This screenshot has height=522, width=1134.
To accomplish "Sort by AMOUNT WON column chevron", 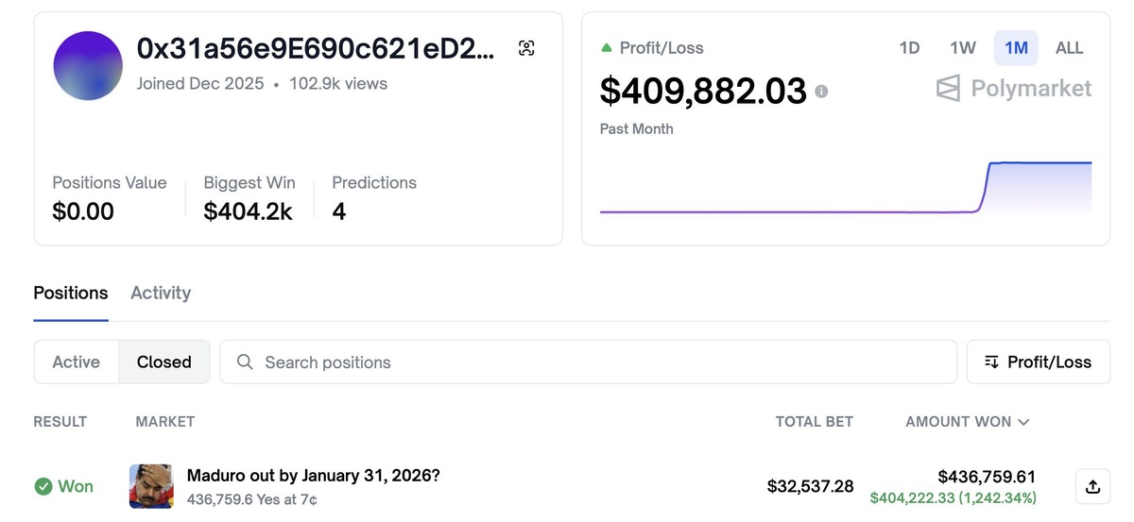I will pos(1023,422).
